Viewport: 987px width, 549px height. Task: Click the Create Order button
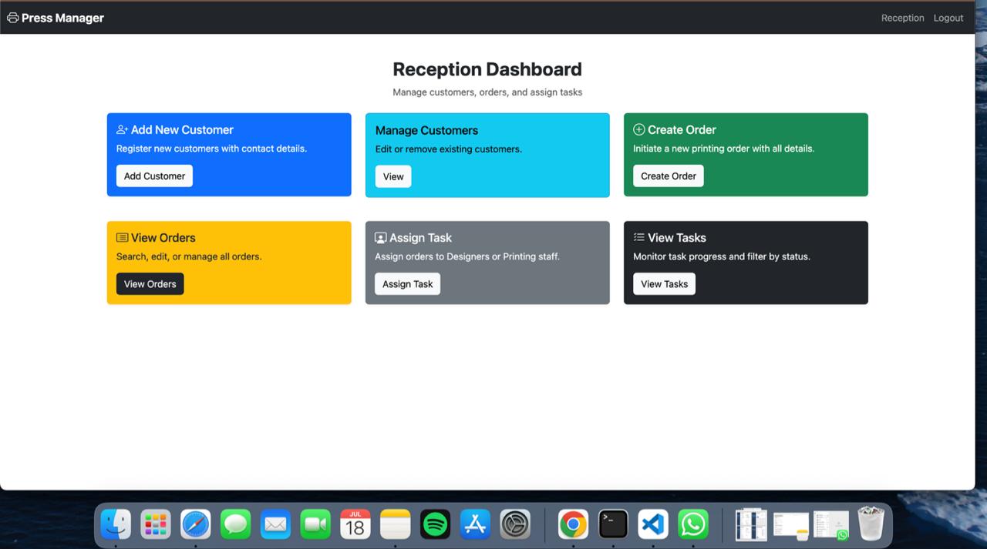coord(669,176)
